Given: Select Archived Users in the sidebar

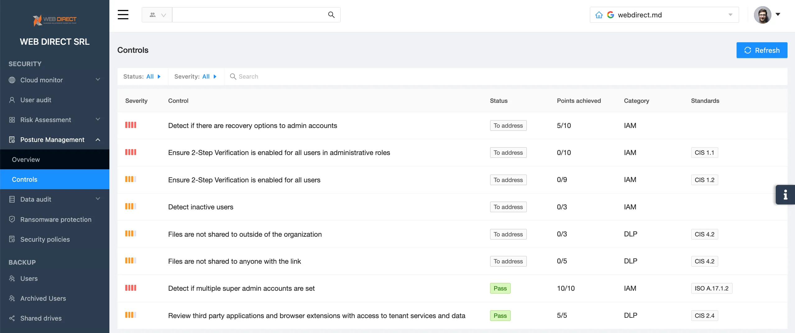Looking at the screenshot, I should [x=43, y=298].
